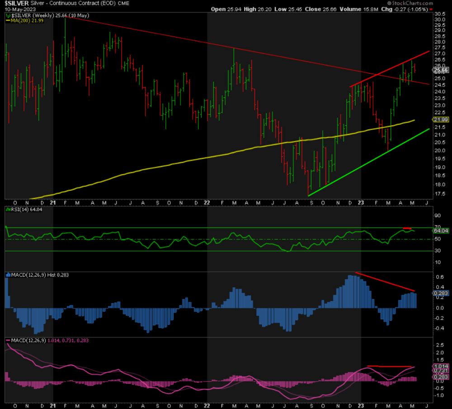Click the 23 year marker on timeline axis
The height and width of the screenshot is (409, 452).
[x=360, y=203]
